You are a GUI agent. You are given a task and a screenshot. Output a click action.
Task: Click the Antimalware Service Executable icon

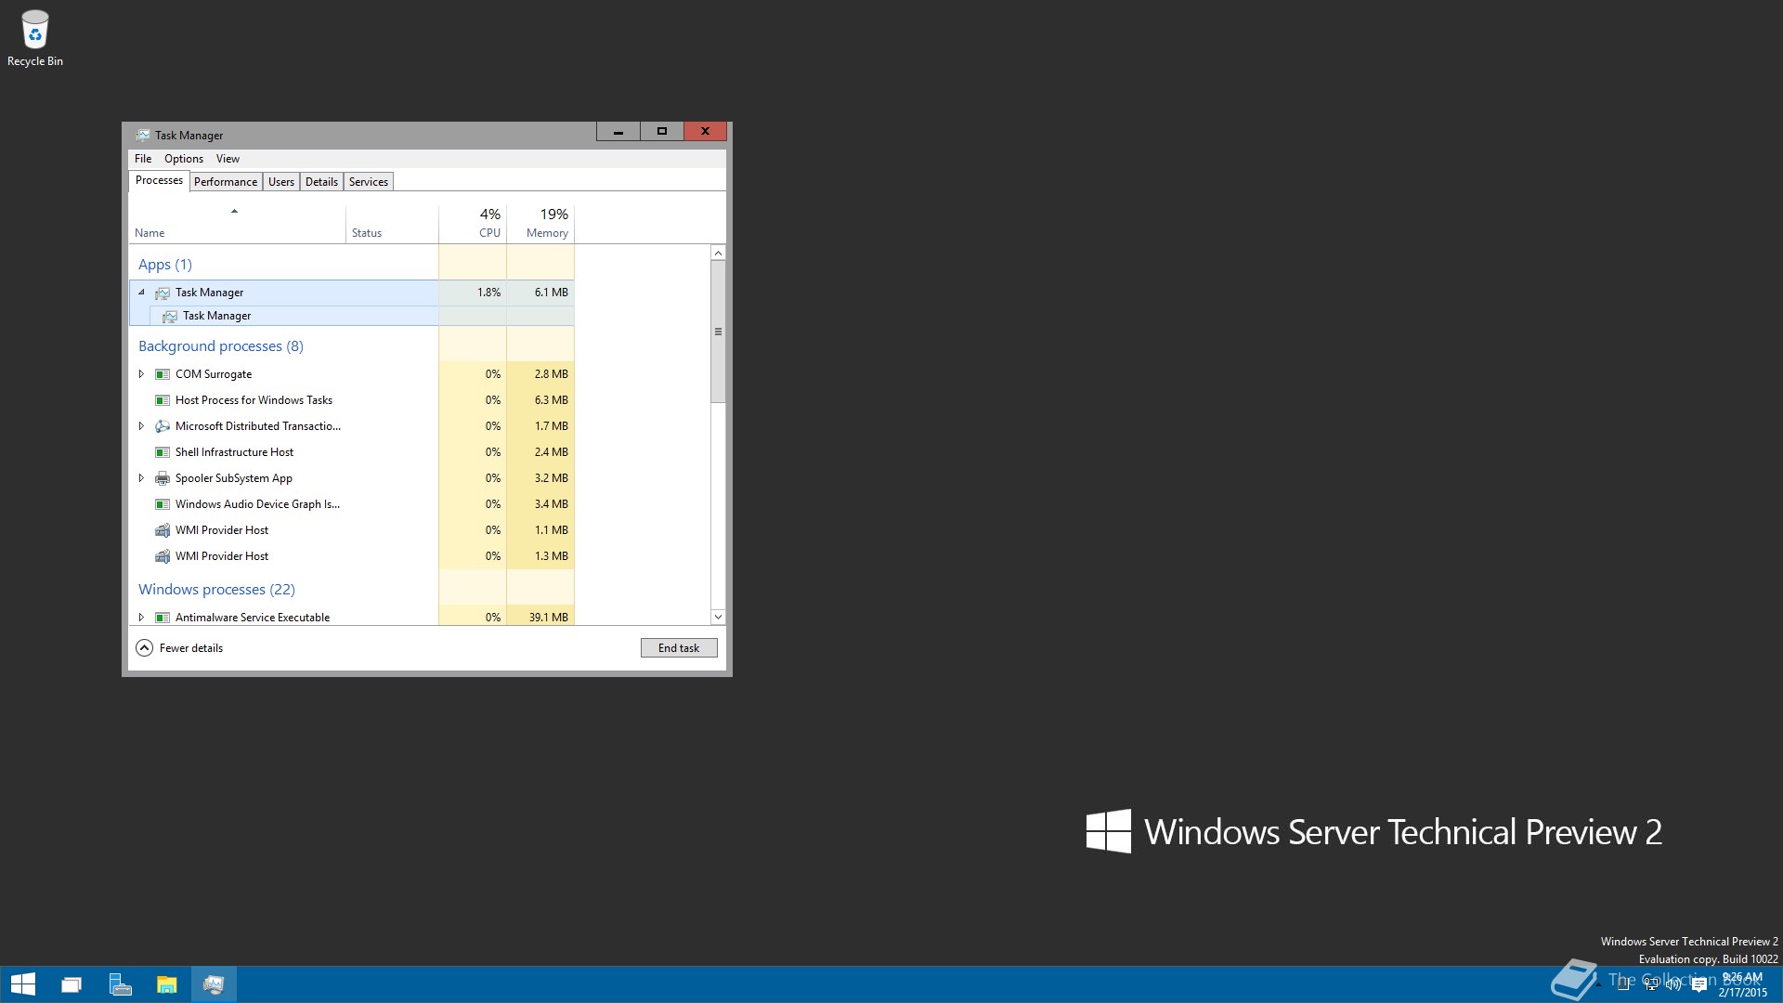point(163,618)
